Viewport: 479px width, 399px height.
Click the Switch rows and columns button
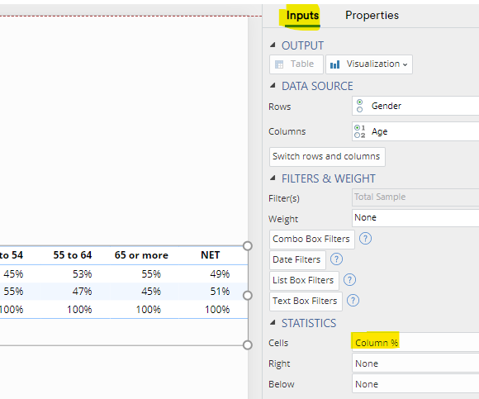[327, 157]
